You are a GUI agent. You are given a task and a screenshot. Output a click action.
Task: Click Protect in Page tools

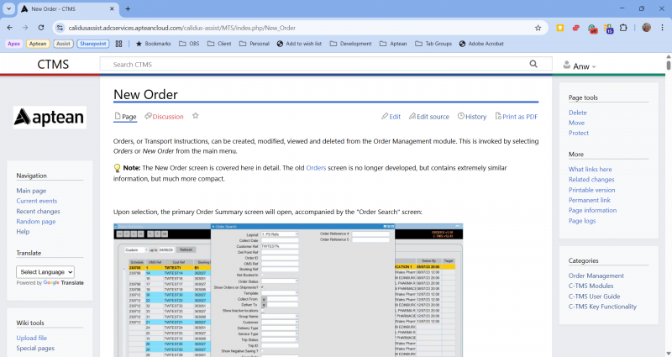(x=579, y=134)
